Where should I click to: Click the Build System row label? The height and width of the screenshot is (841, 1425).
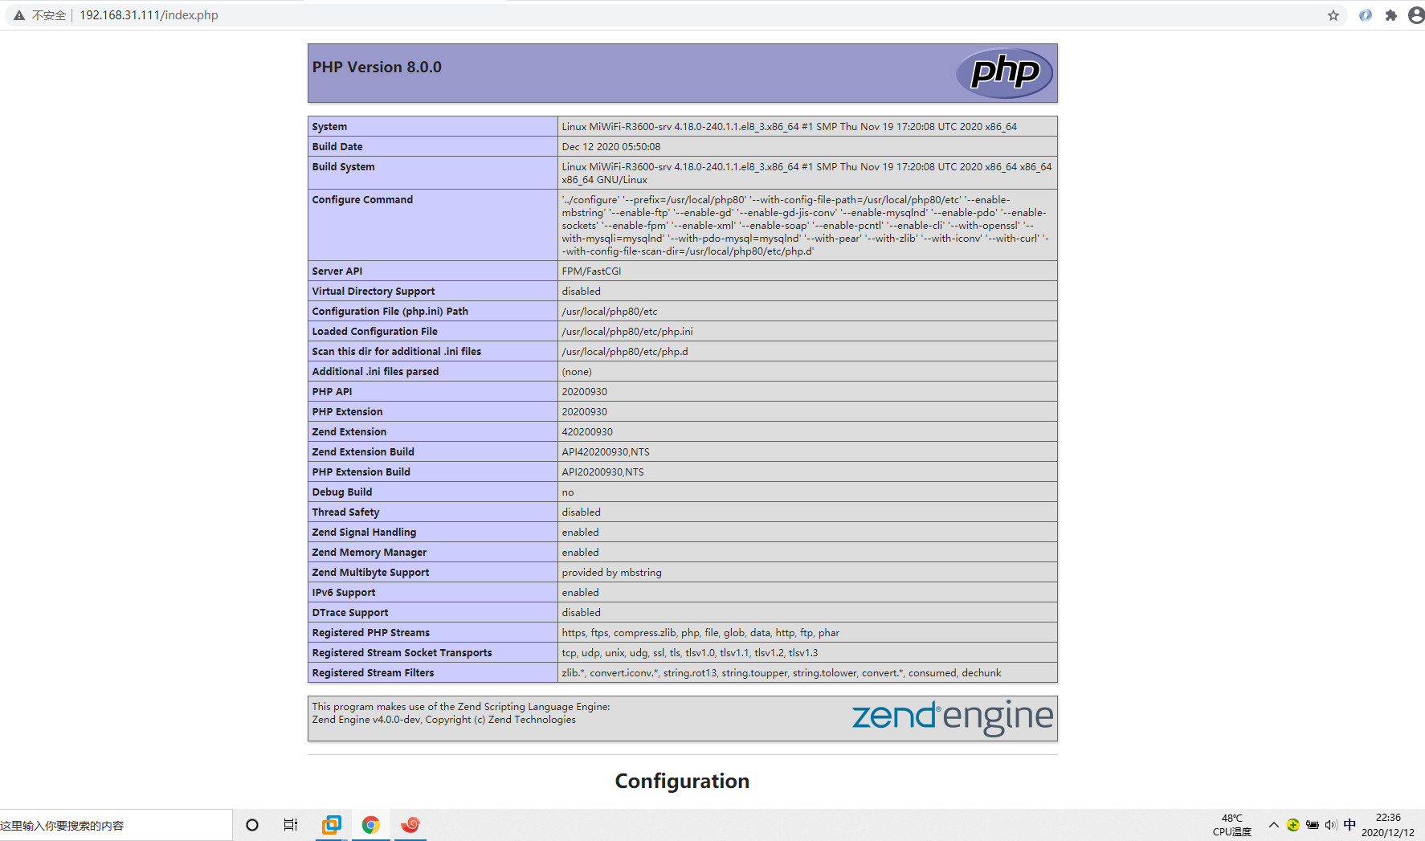[x=343, y=167]
